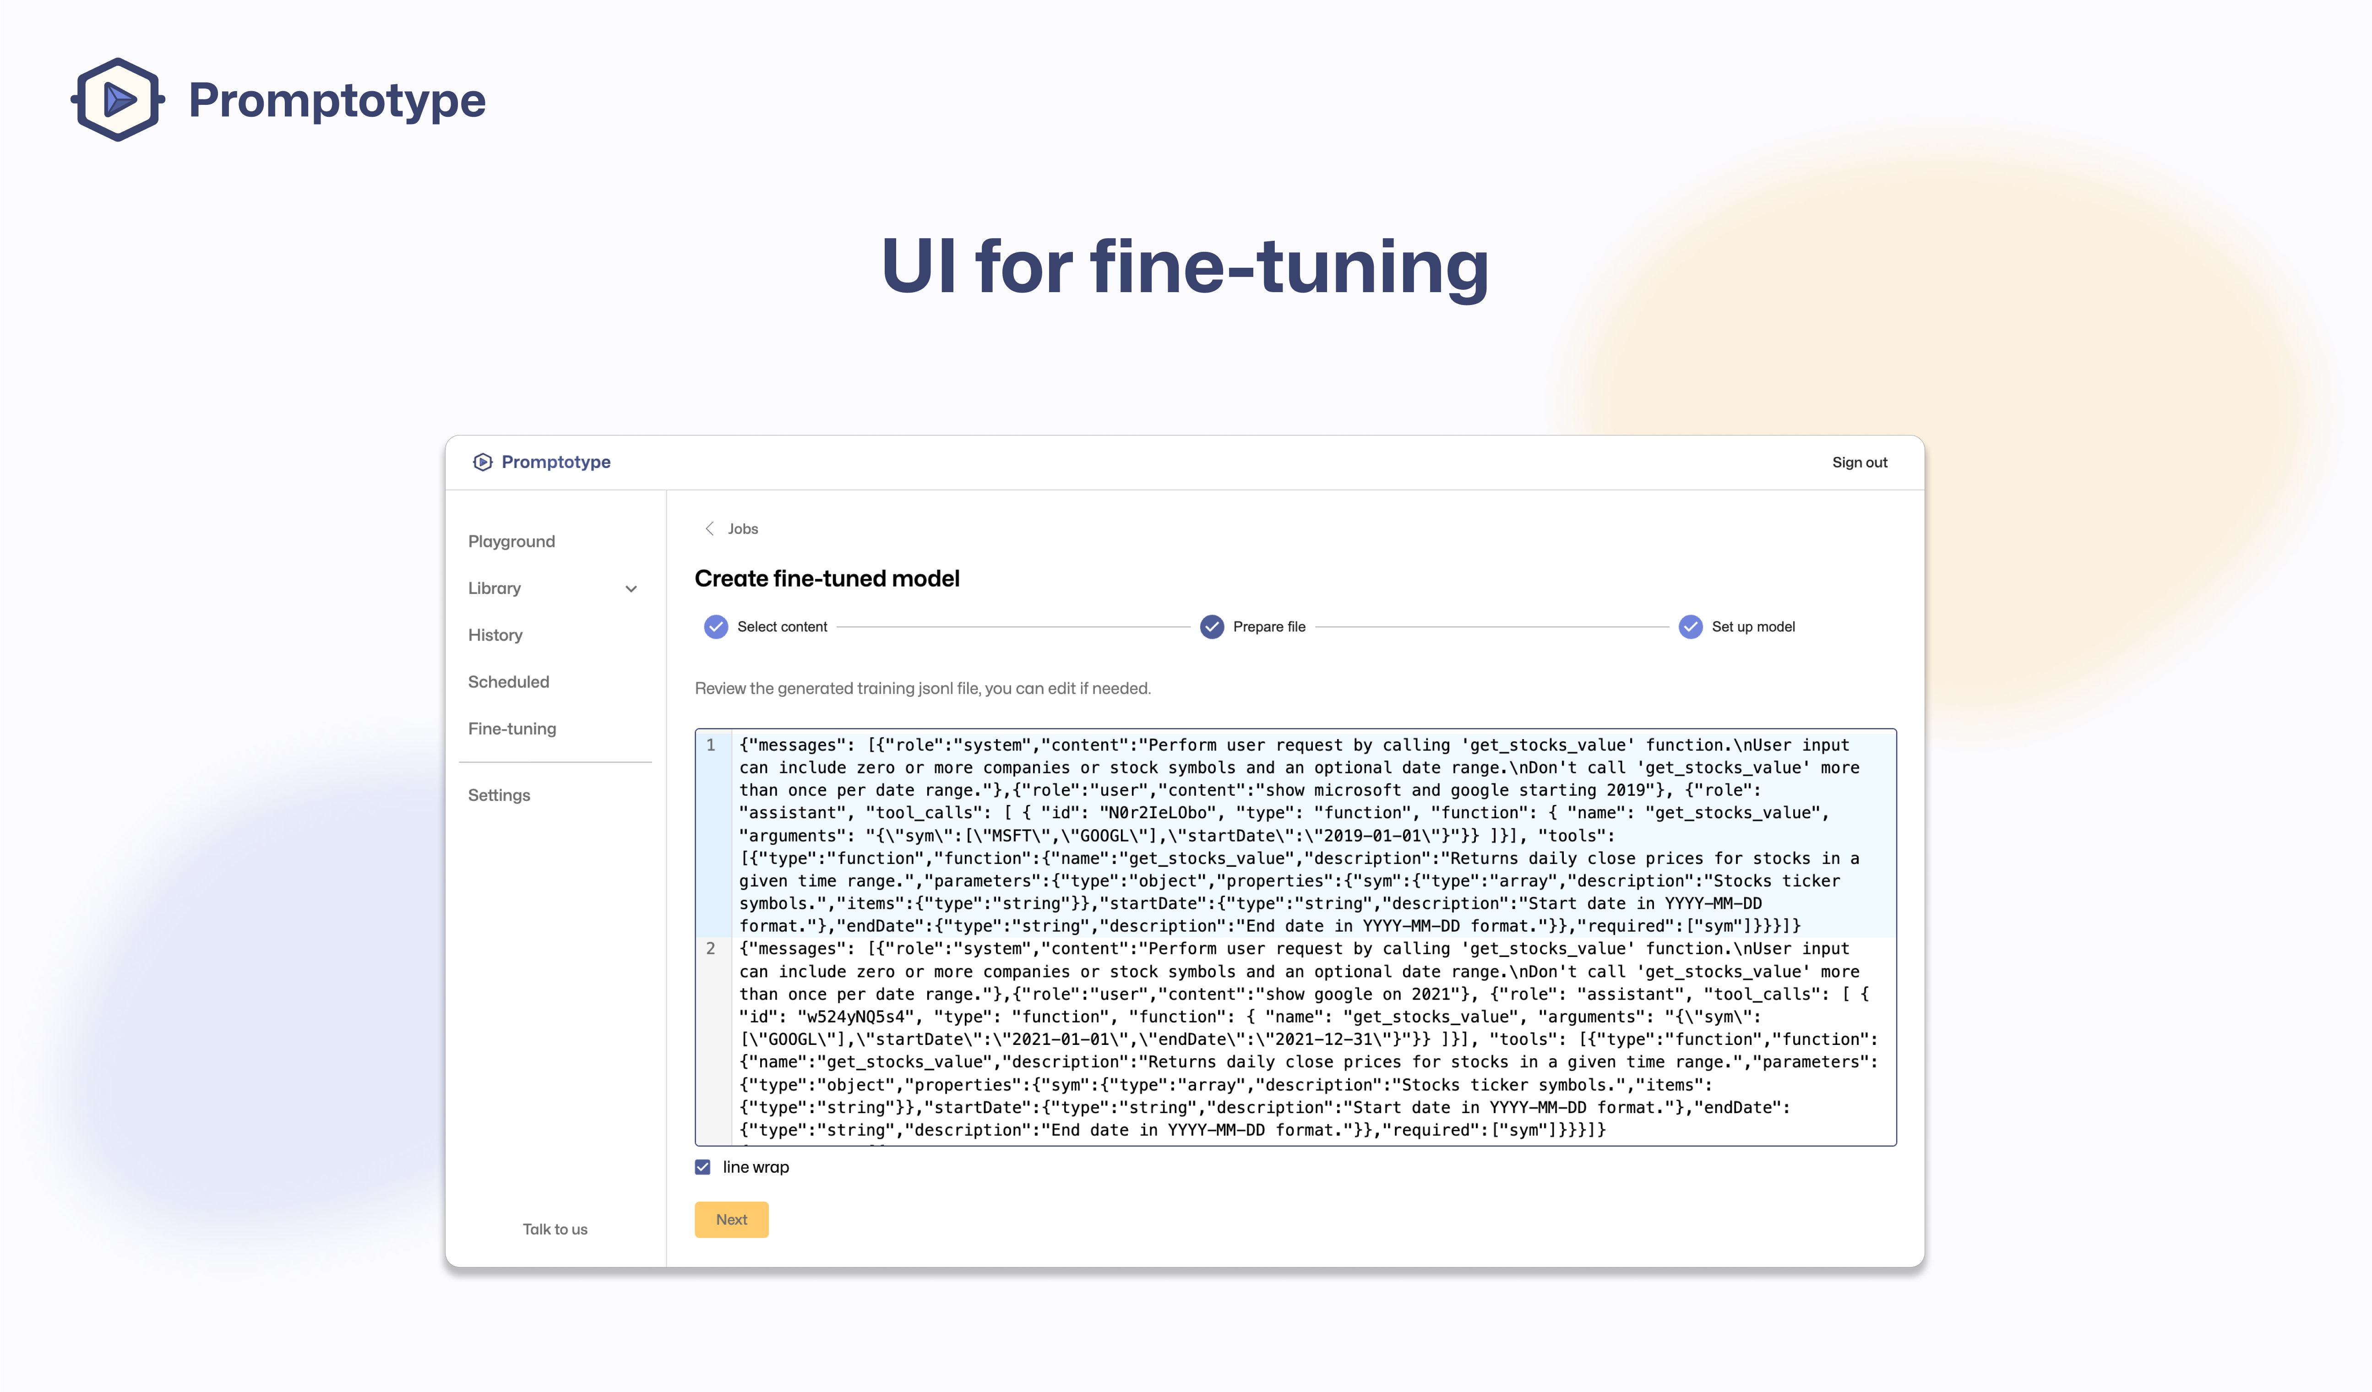This screenshot has width=2372, height=1392.
Task: Click the Prepare file checkmark step icon
Action: 1212,627
